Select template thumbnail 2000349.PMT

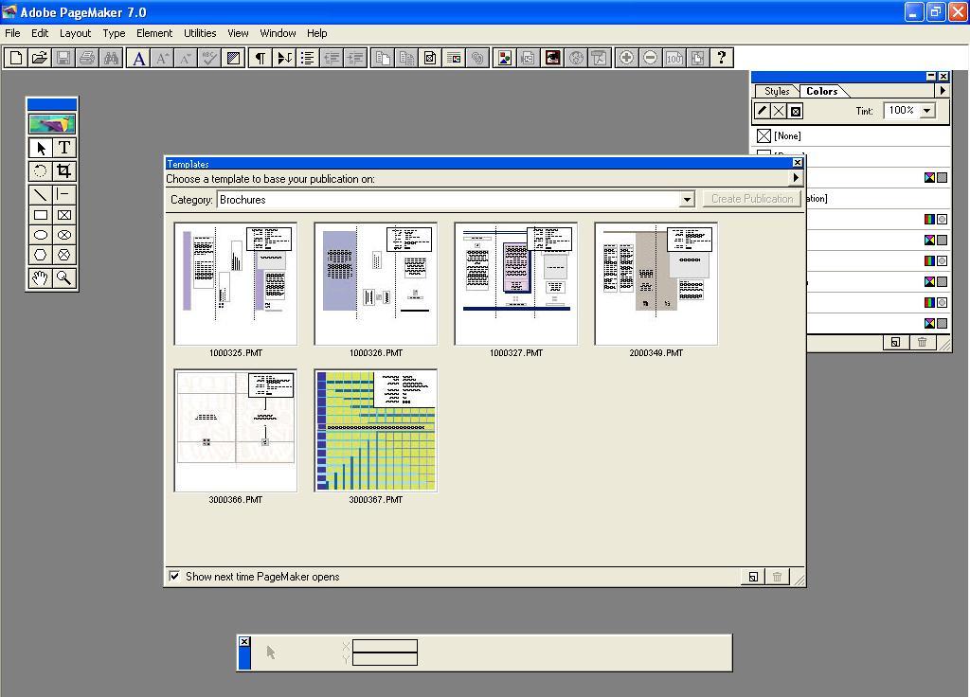click(x=656, y=284)
